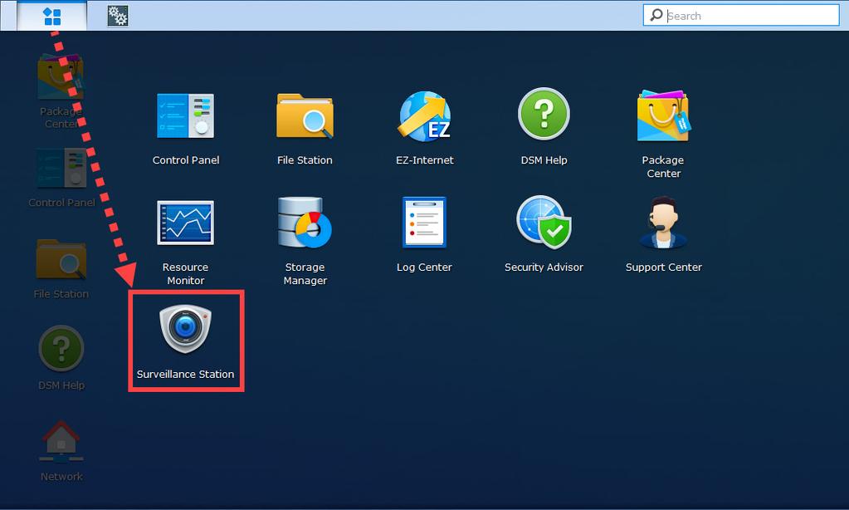Viewport: 849px width, 510px height.
Task: Toggle the Main Menu button in the taskbar
Action: [52, 16]
